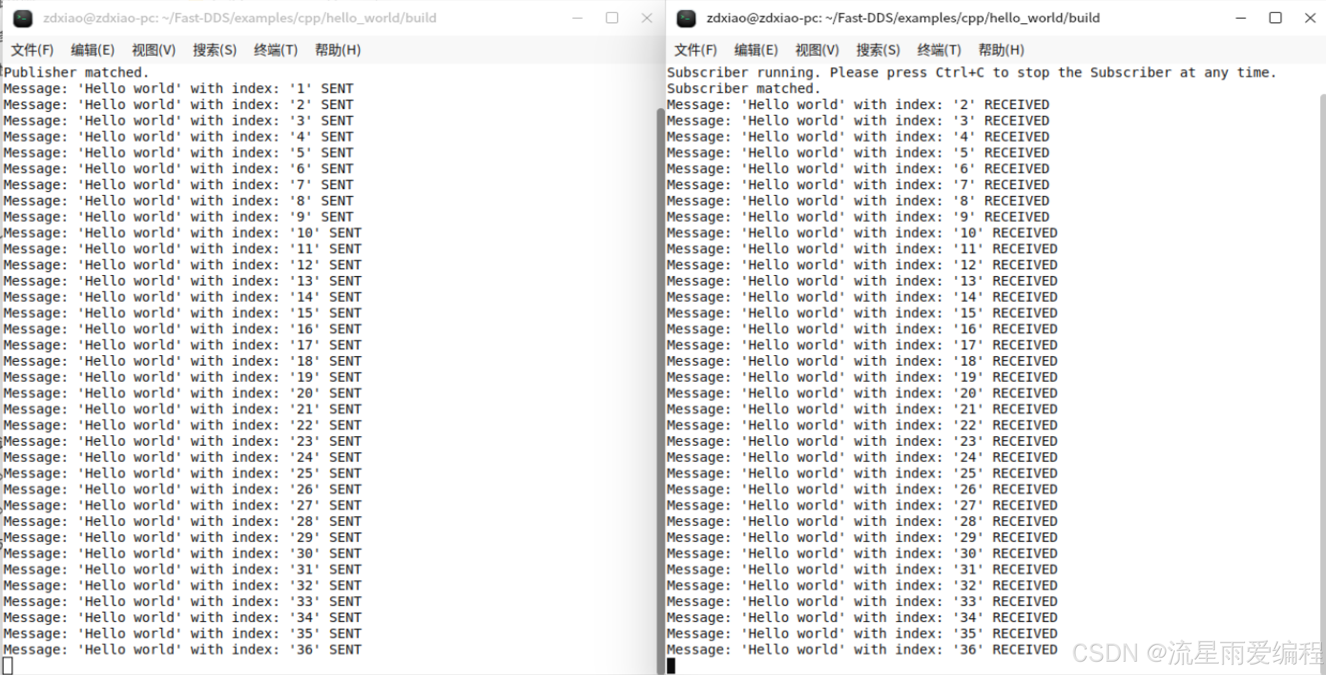The width and height of the screenshot is (1326, 675).
Task: Open 终端(T) menu in left terminal
Action: pos(276,50)
